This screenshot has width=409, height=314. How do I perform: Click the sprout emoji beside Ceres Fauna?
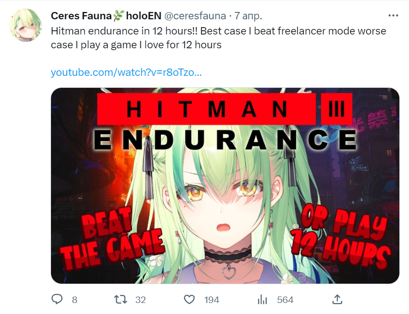coord(119,16)
